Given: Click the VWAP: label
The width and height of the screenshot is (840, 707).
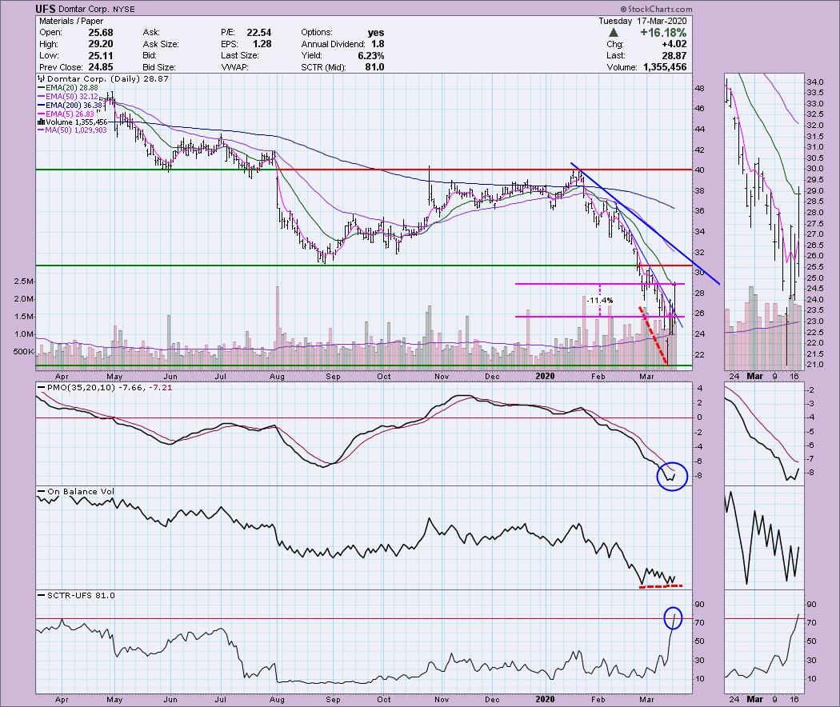Looking at the screenshot, I should (x=234, y=67).
